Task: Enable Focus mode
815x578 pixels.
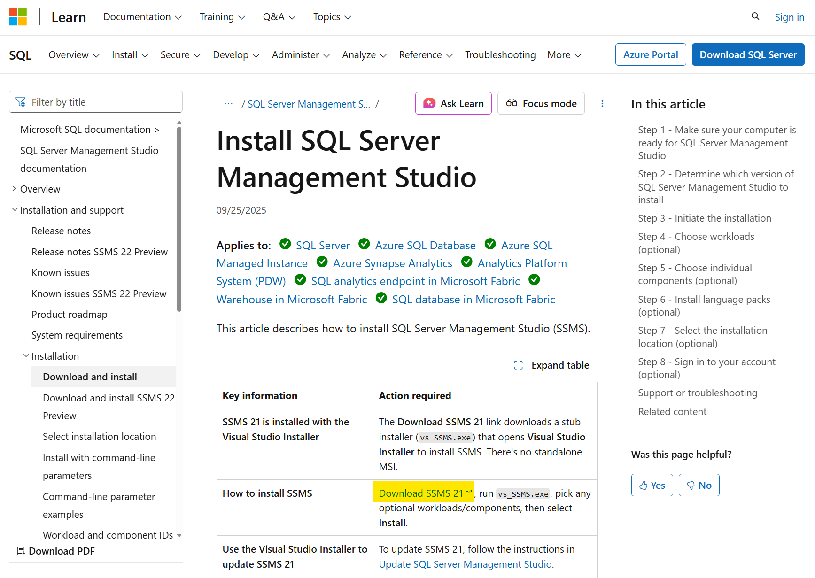Action: coord(541,103)
